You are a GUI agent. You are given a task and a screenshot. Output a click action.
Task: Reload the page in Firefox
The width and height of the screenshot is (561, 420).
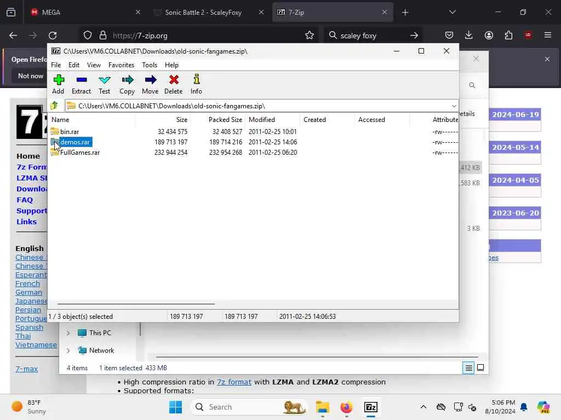click(x=53, y=36)
